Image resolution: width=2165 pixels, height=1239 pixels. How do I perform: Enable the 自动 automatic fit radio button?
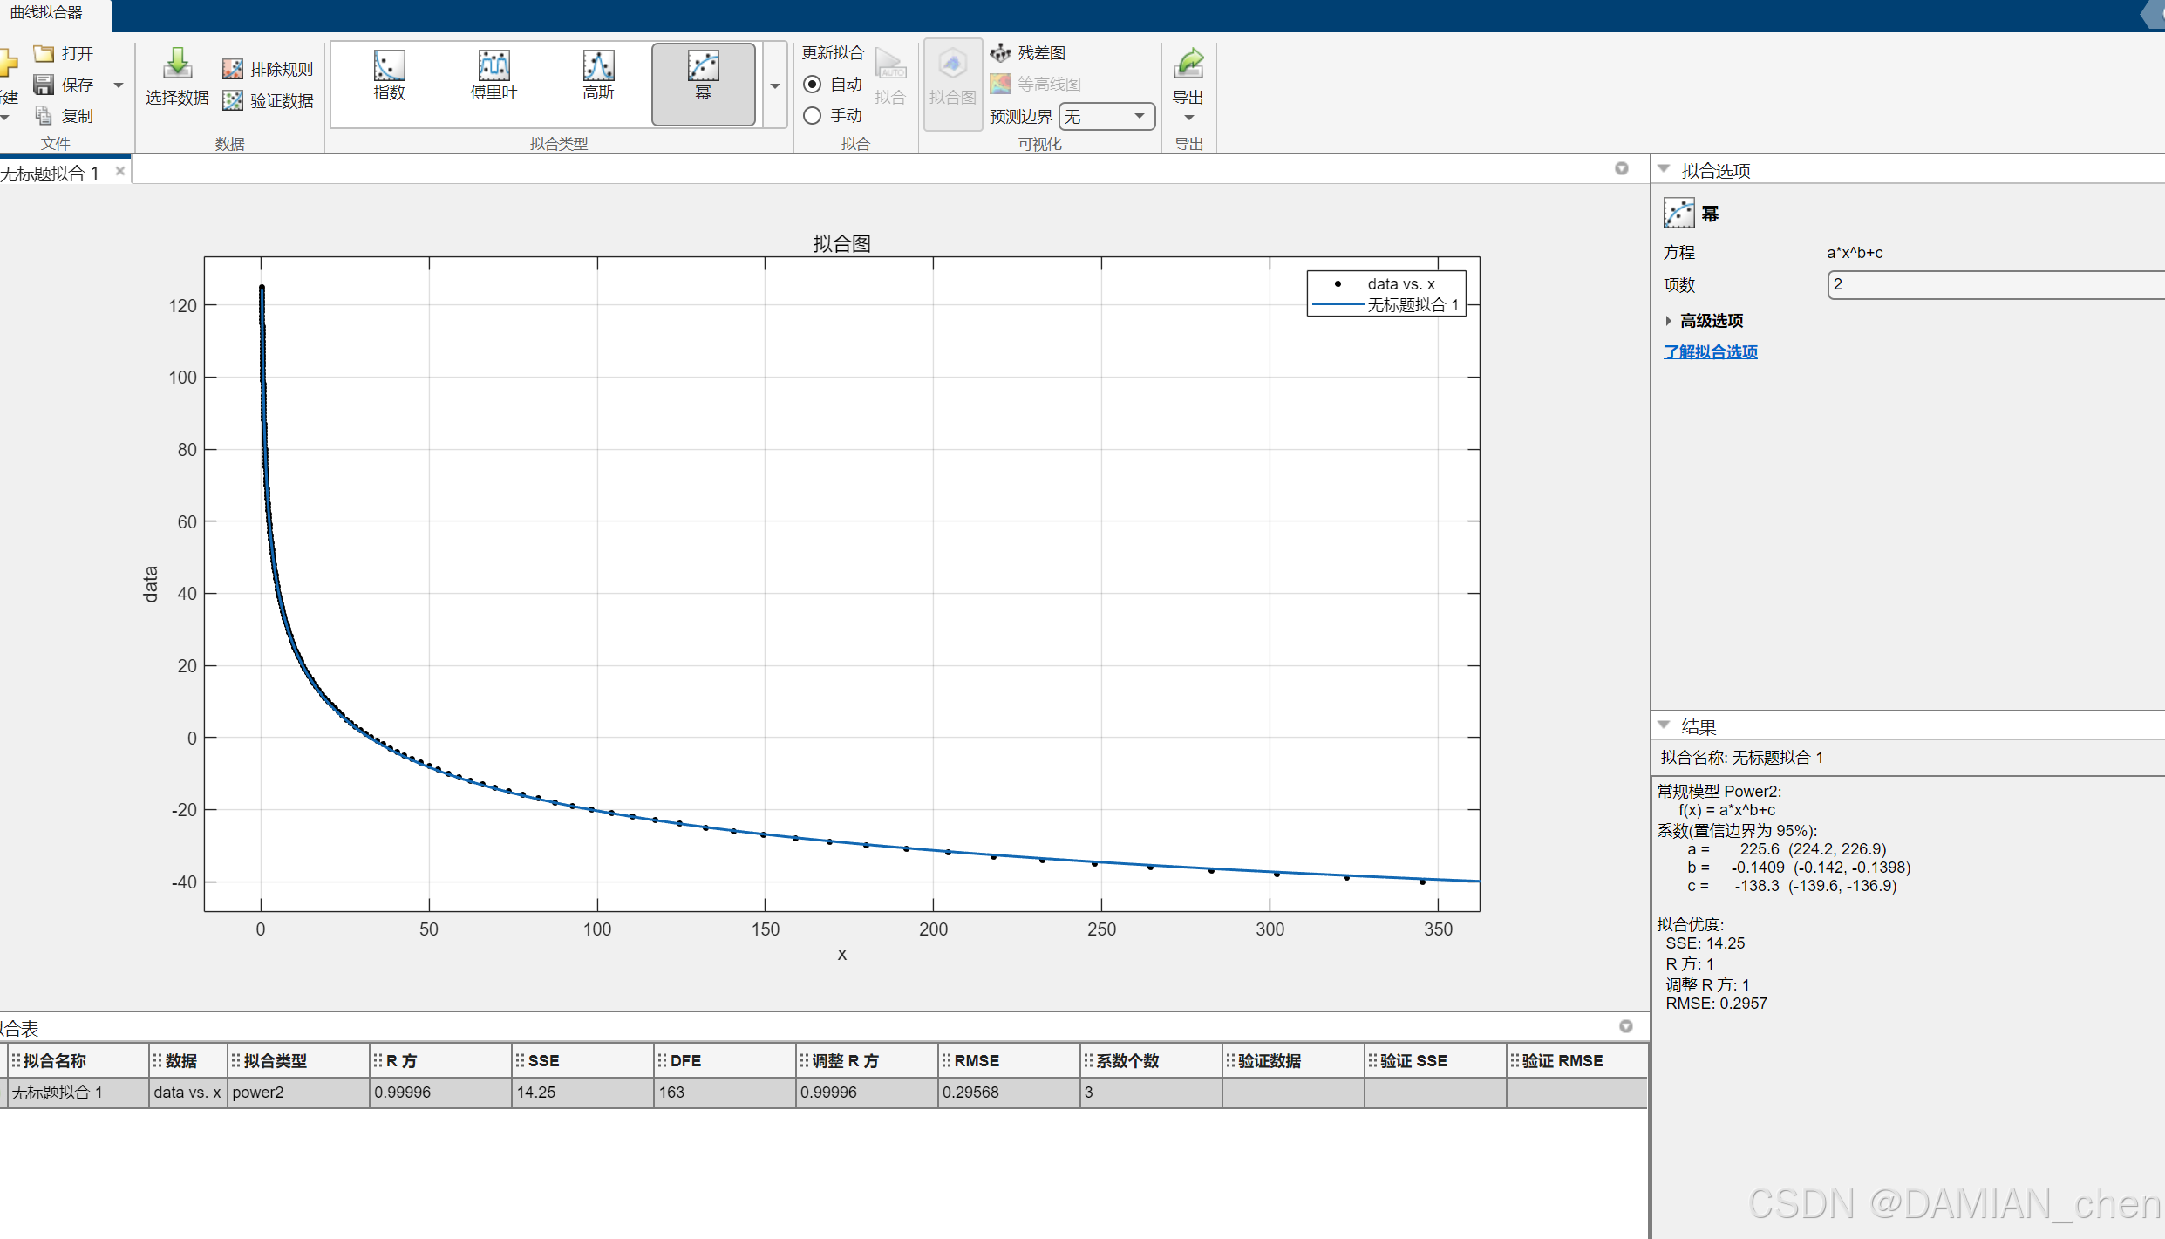812,85
